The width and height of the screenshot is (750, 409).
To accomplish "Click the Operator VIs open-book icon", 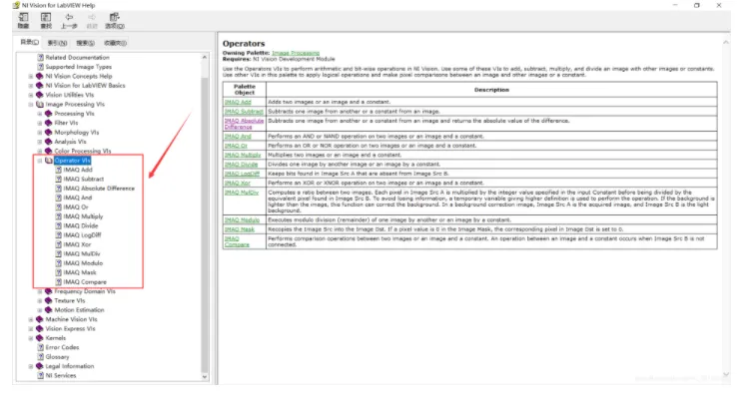I will pos(48,161).
